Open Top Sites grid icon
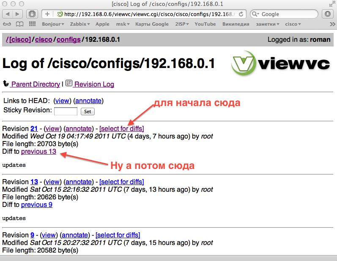 [32, 24]
